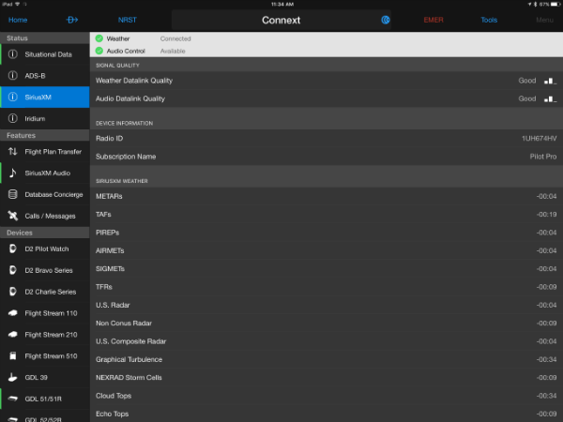
Task: Tap Weather Datalink signal bars icon
Action: click(x=550, y=81)
